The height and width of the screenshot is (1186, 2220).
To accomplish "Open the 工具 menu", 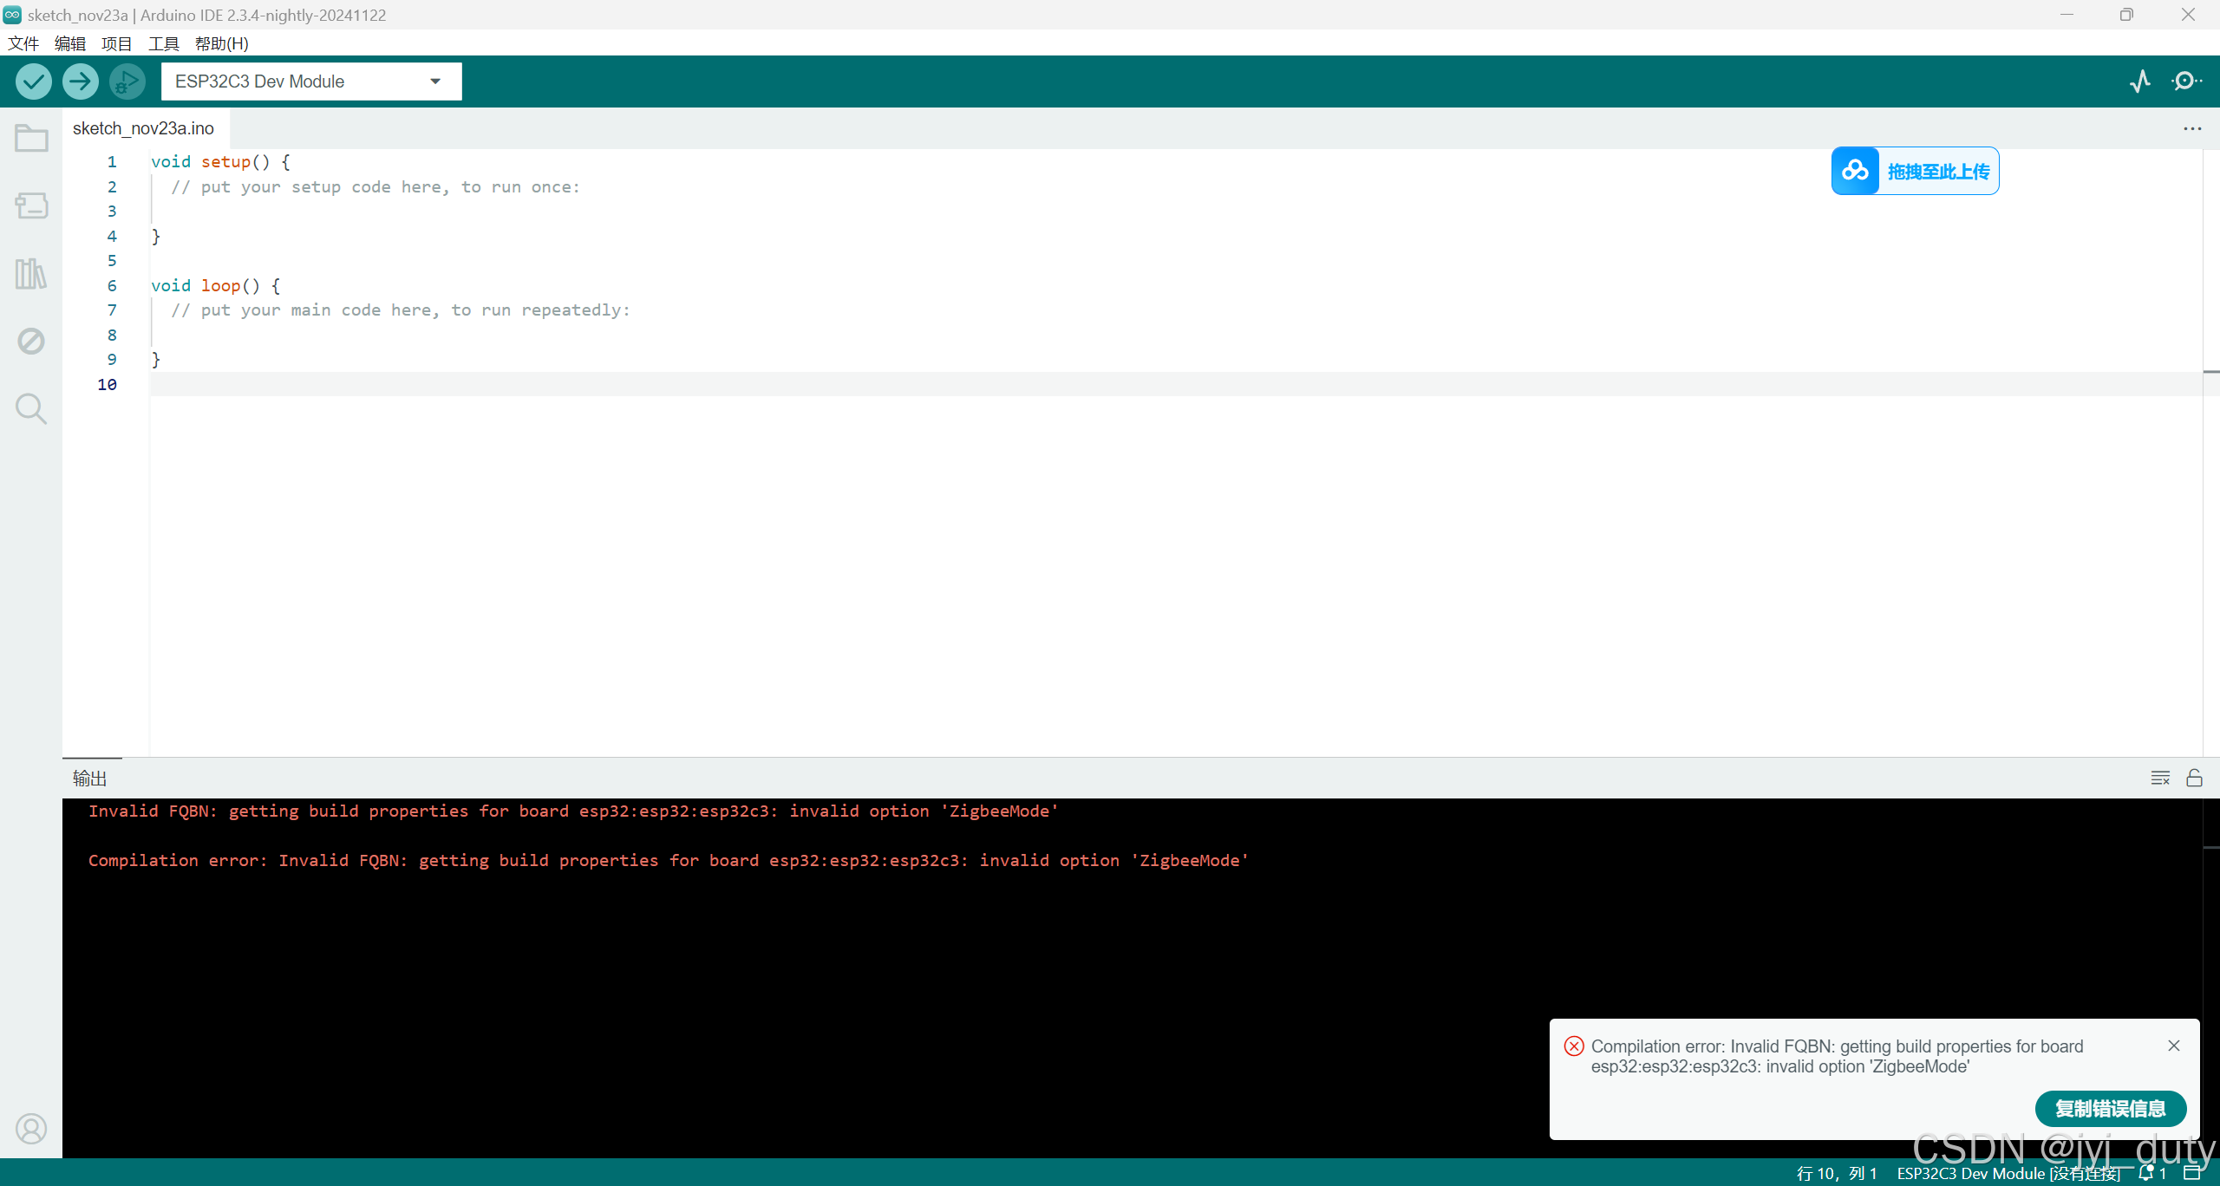I will coord(163,43).
